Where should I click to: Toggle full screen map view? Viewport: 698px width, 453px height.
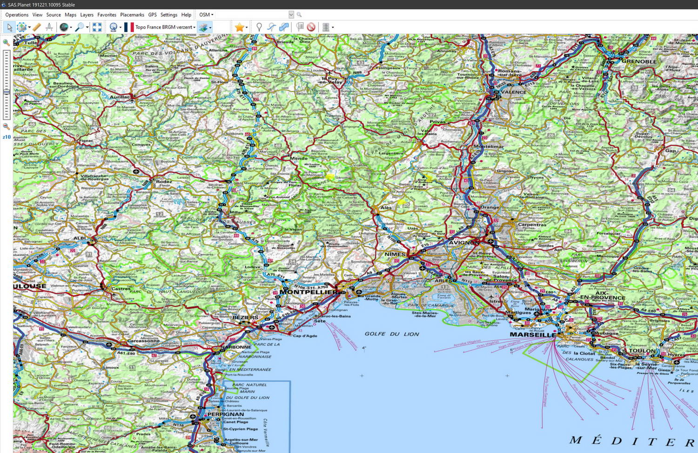(x=97, y=27)
